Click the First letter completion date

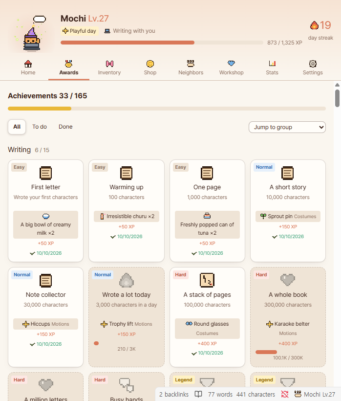49,253
